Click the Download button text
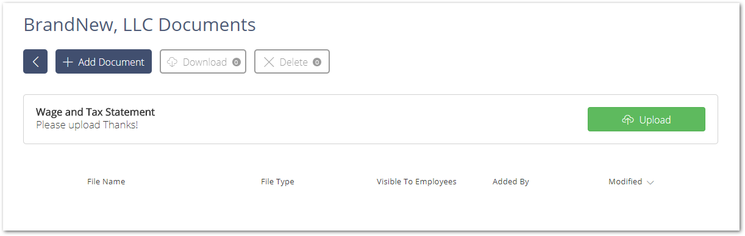The height and width of the screenshot is (236, 745). (x=205, y=62)
